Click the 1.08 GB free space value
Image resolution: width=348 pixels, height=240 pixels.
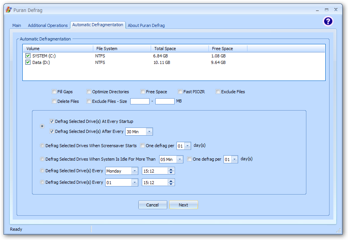tap(219, 56)
